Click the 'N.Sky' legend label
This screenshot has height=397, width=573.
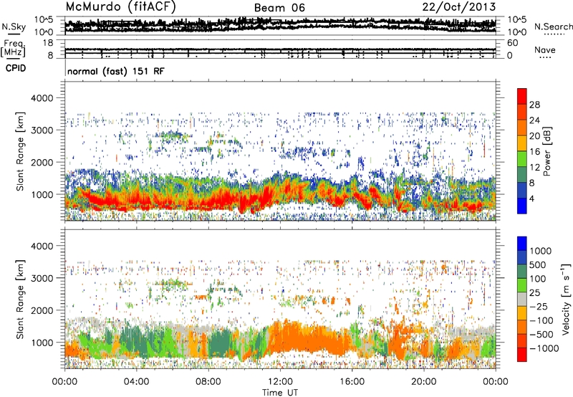point(14,27)
